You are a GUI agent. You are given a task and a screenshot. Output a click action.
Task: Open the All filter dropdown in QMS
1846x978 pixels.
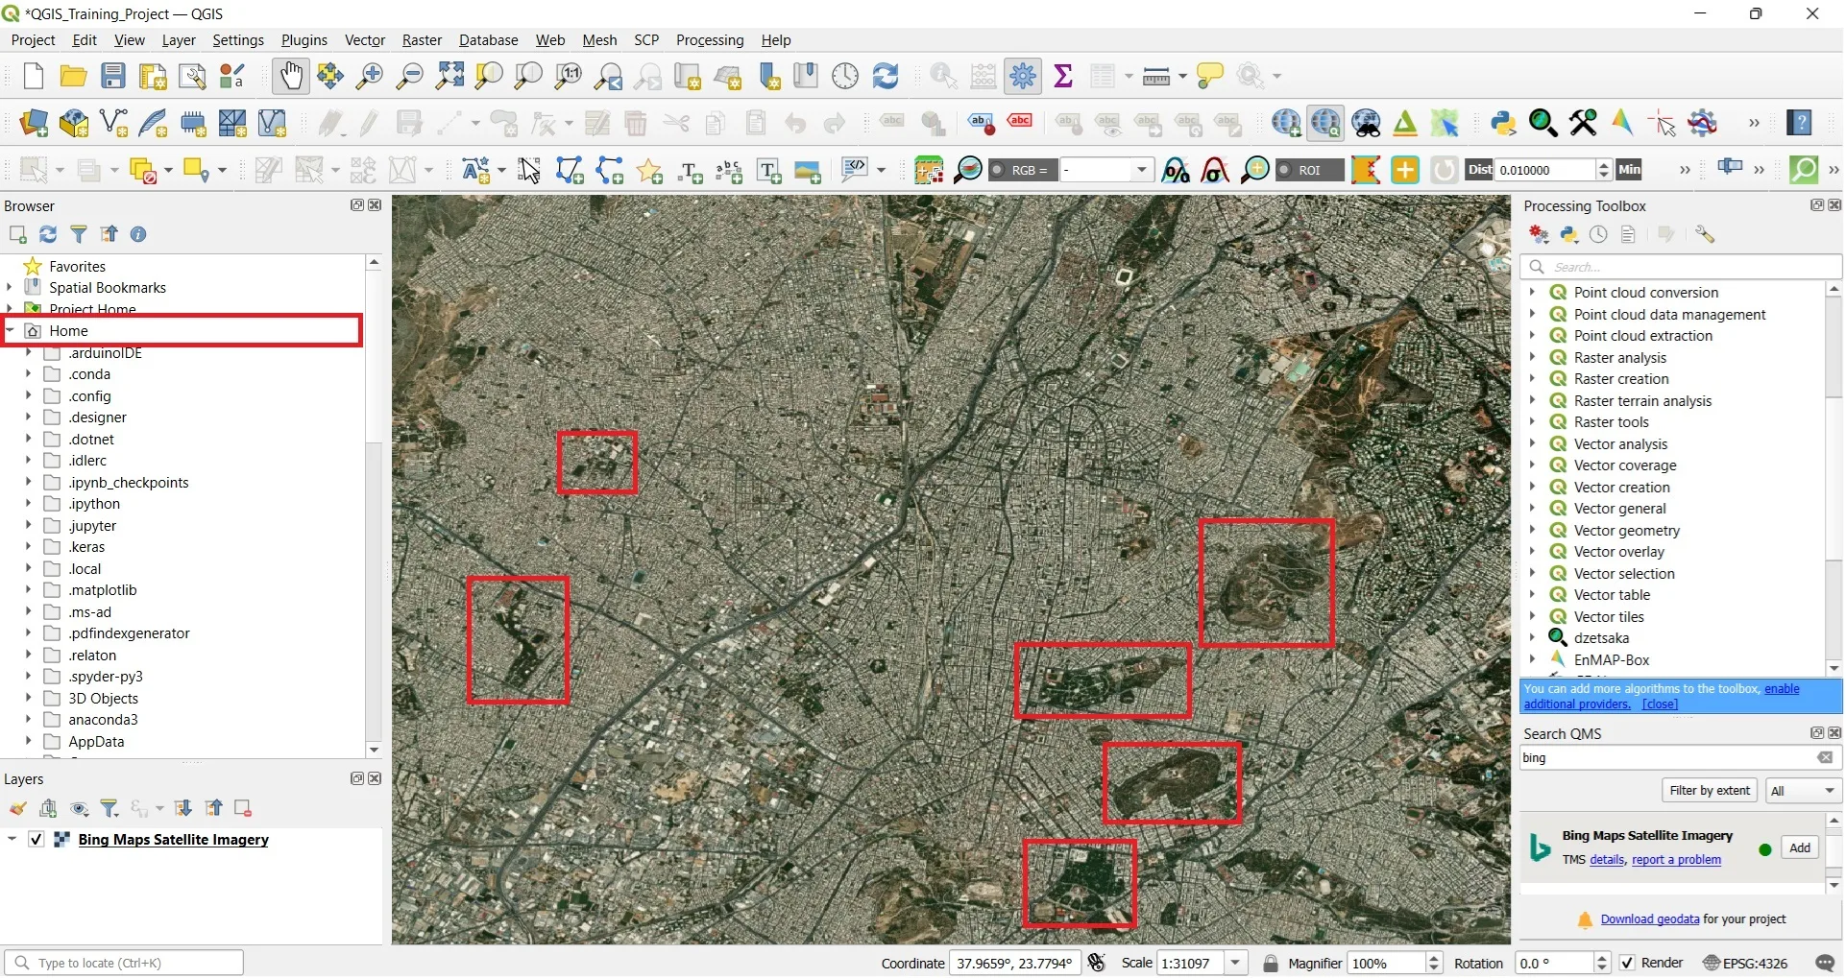pos(1803,791)
